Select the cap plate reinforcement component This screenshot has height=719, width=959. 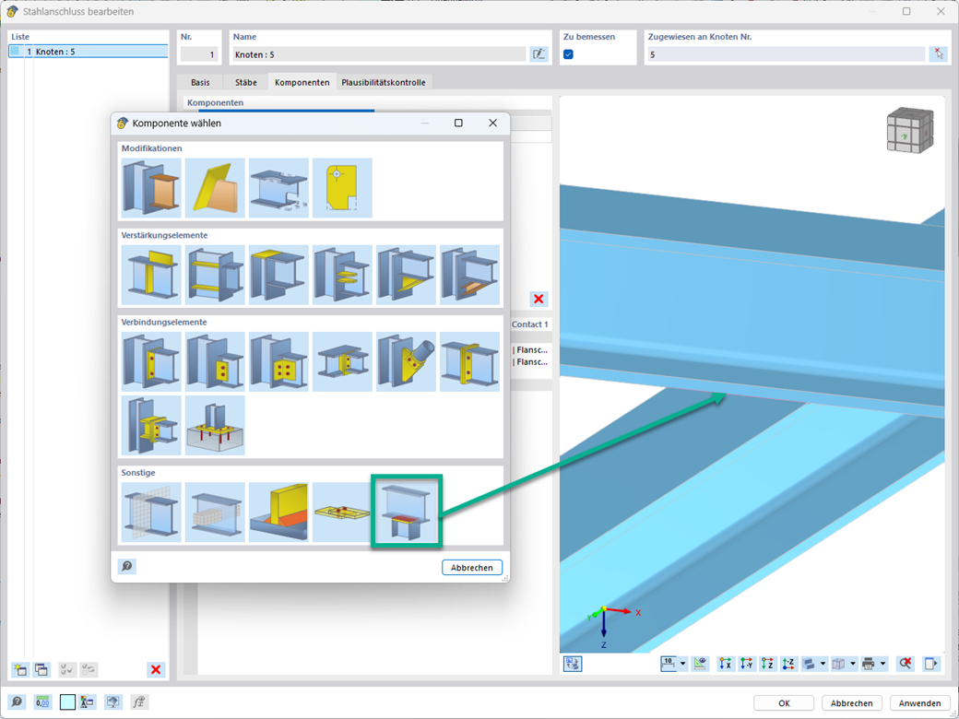(x=278, y=275)
